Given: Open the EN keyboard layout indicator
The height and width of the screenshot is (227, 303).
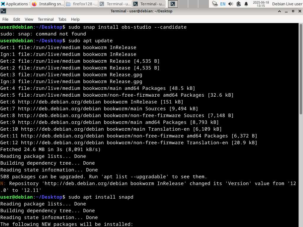Looking at the screenshot, I should coord(223,4).
